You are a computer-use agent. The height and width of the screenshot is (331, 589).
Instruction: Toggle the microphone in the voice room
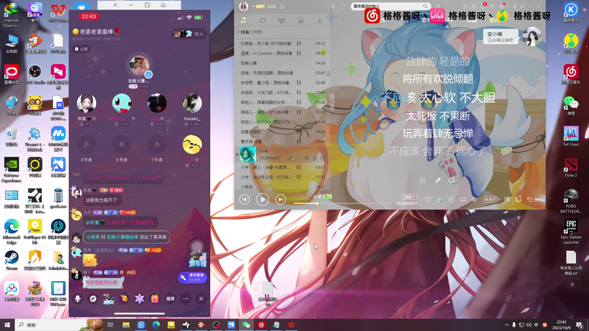coord(78,299)
